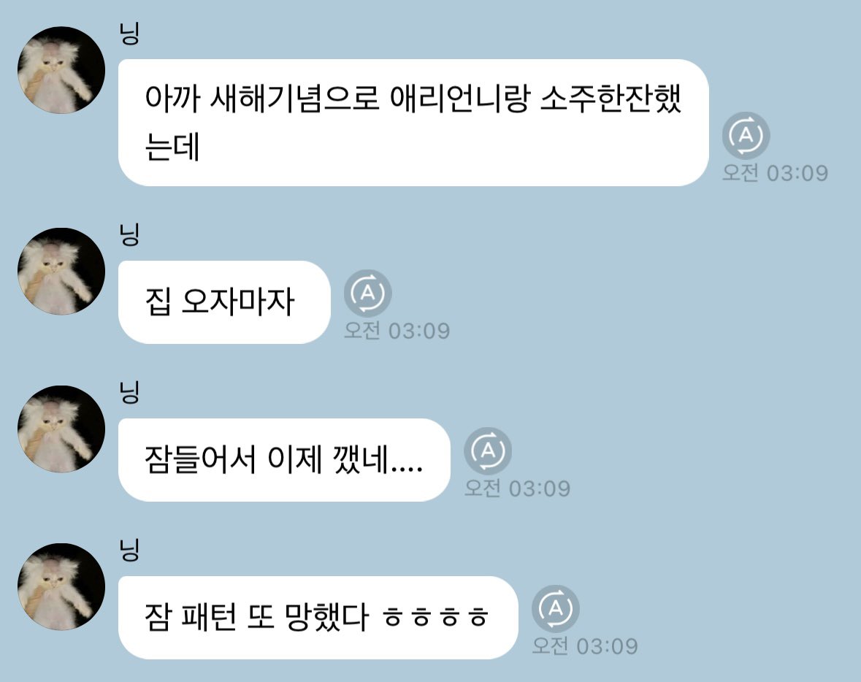Select the '아까 새해기념으로 애리언니랑 소주한잔했는데' message bubble
The width and height of the screenshot is (861, 682).
[x=413, y=123]
